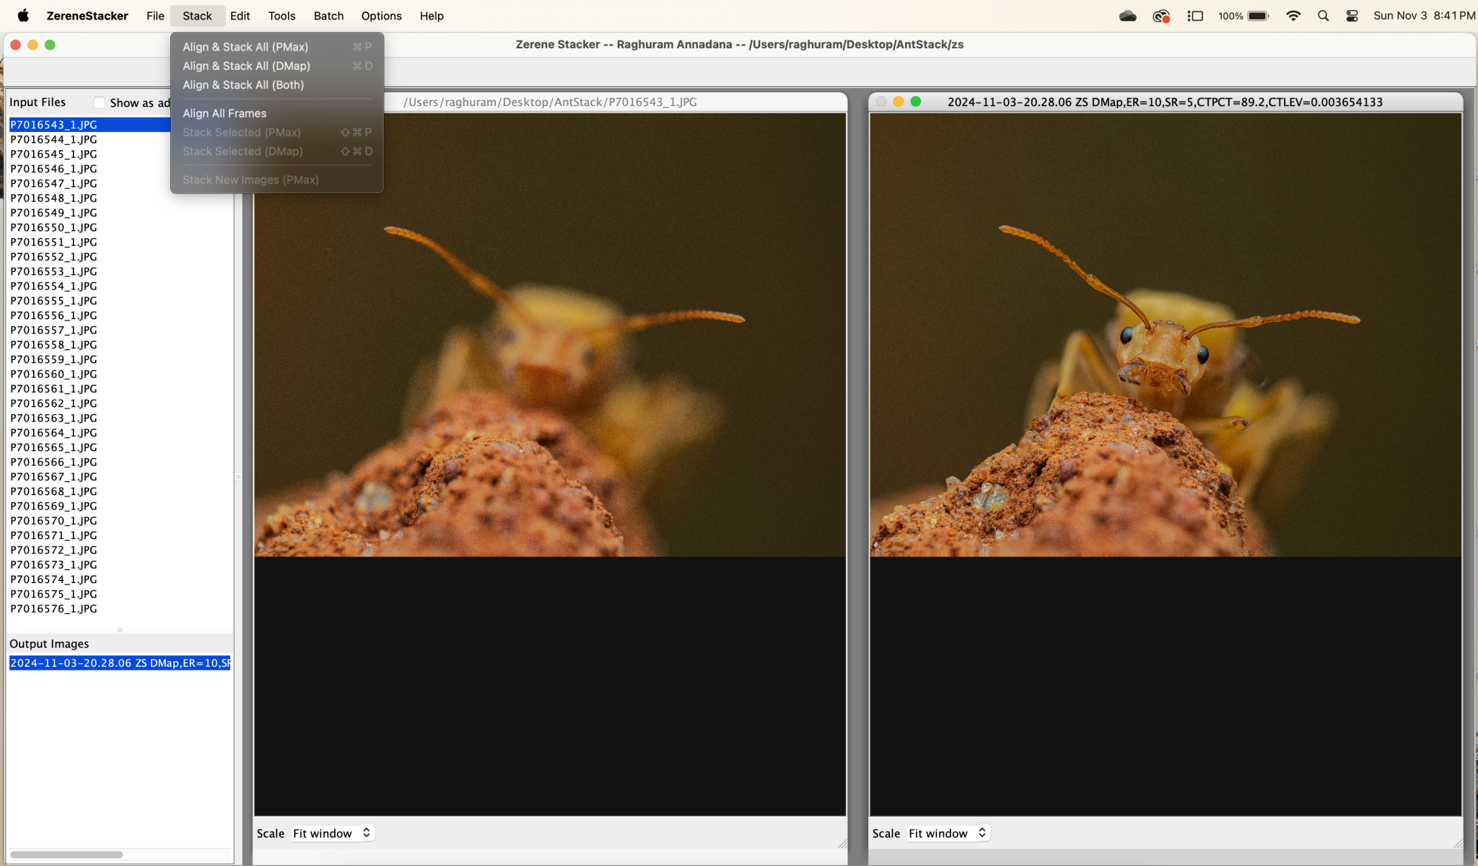Select Align All Frames from the Stack menu
The height and width of the screenshot is (866, 1478).
224,113
